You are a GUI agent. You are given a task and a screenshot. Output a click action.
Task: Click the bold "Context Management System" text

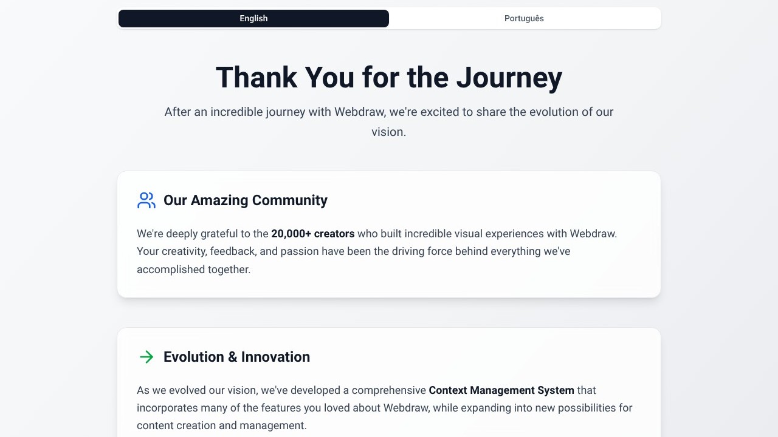pos(501,390)
